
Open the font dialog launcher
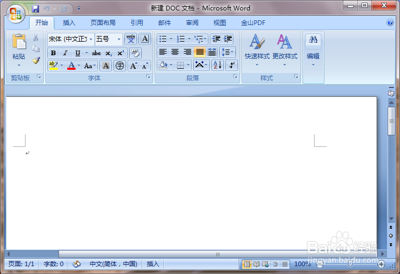point(148,77)
